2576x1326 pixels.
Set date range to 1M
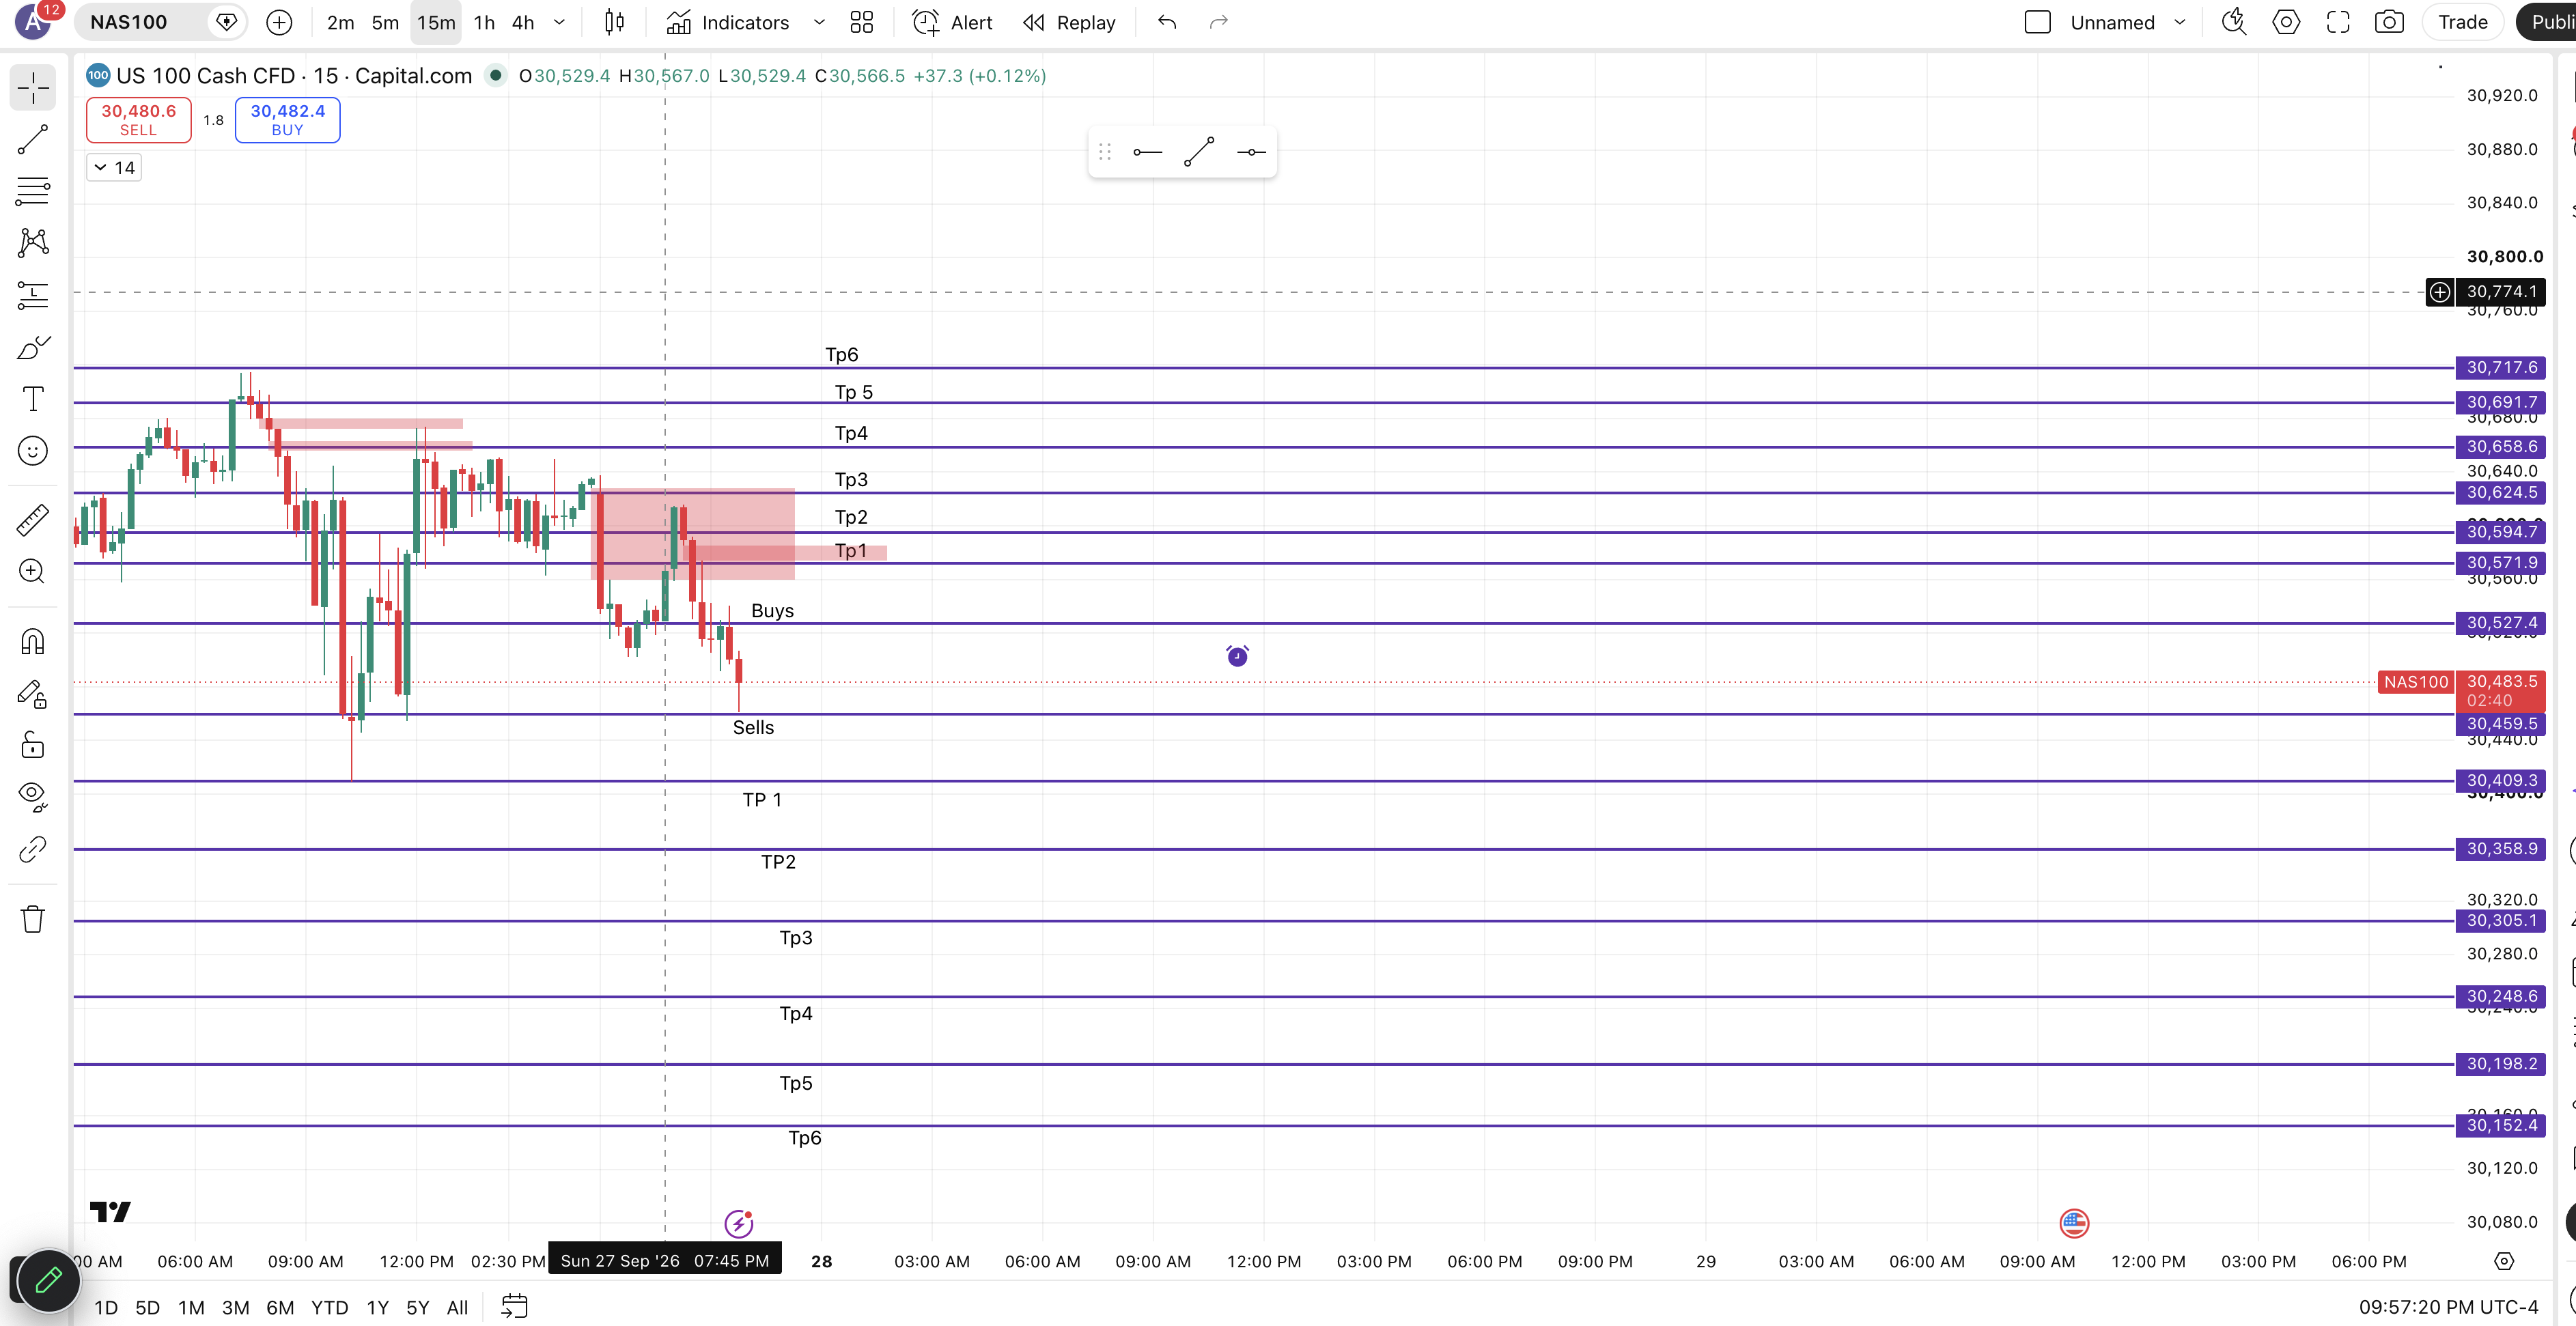(x=191, y=1307)
